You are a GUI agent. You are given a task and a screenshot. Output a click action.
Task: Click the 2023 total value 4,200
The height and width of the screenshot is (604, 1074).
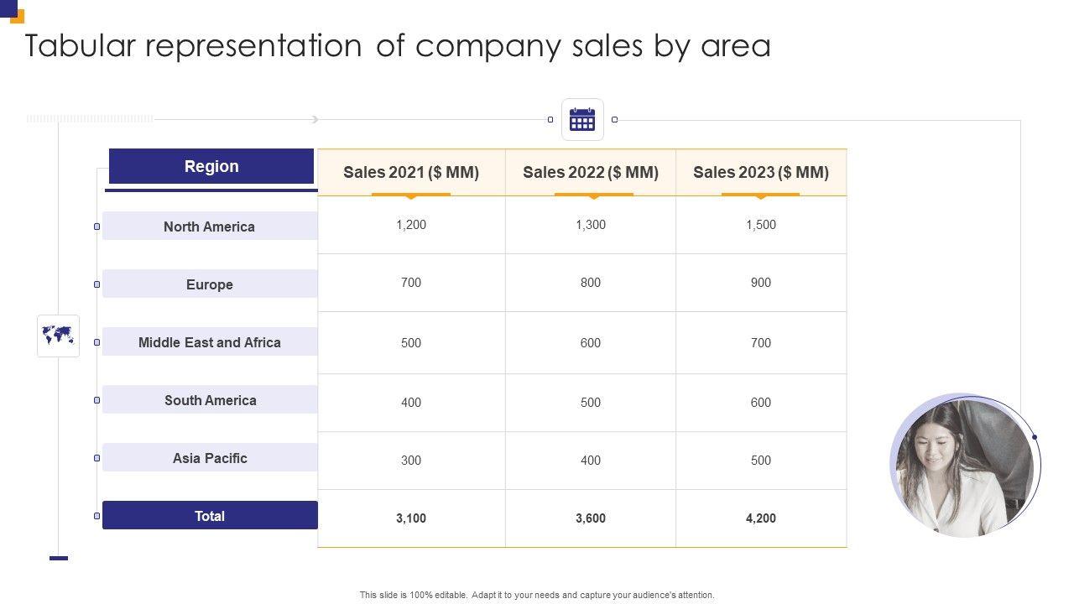point(761,518)
